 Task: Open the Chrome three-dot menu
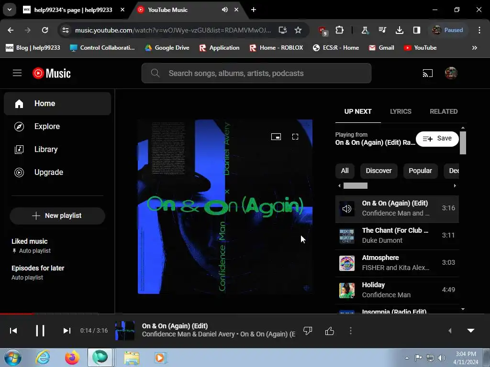click(x=479, y=30)
